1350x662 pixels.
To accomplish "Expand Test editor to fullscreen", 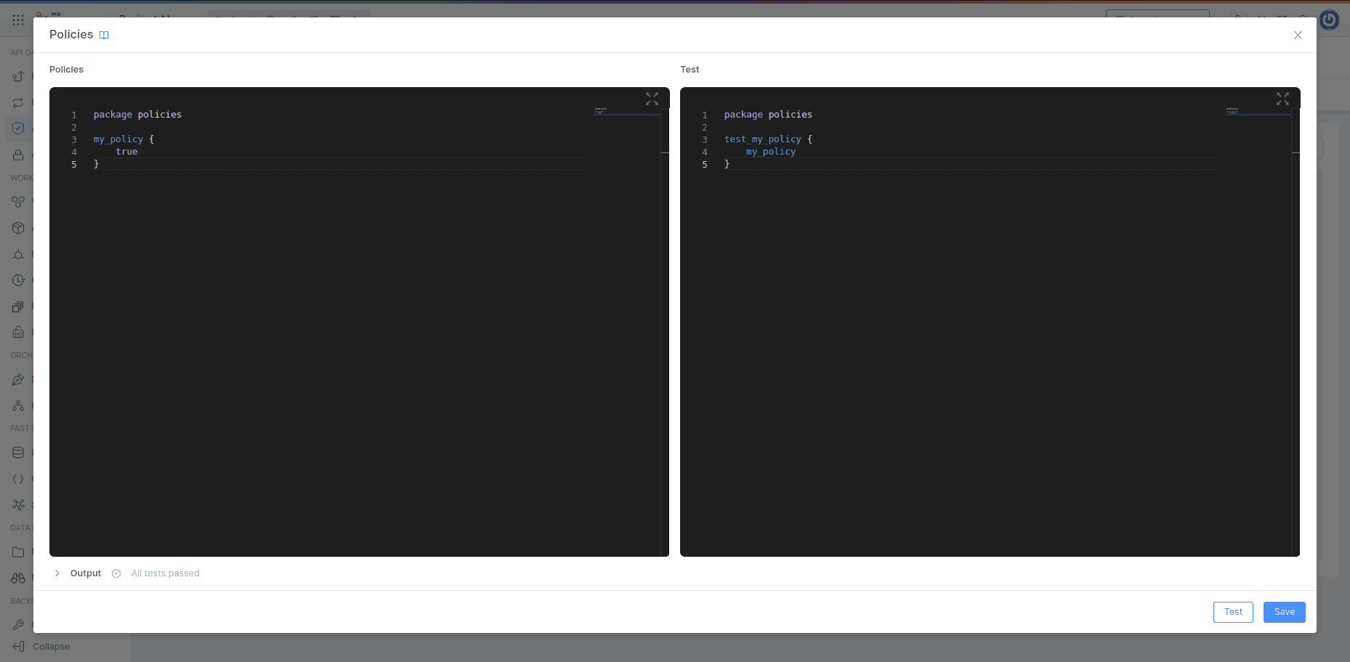I will click(1282, 99).
